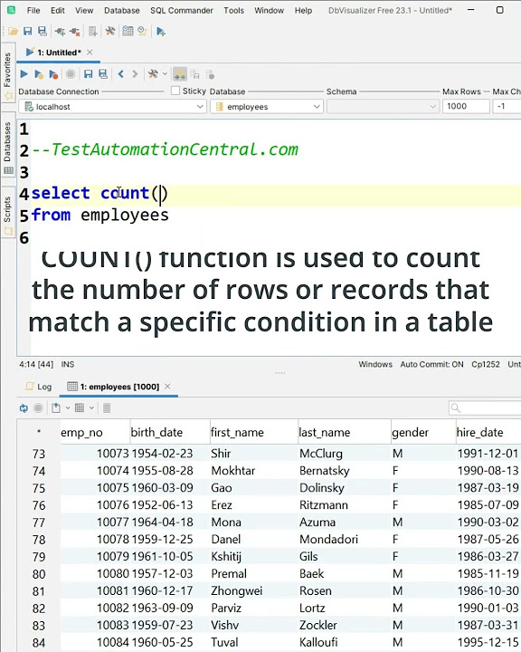
Task: Open the dropdown arrow beside editor tools icon
Action: (165, 74)
